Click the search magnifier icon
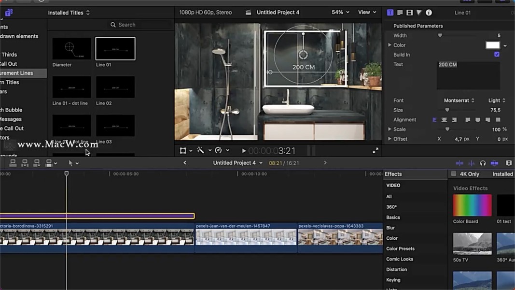The width and height of the screenshot is (515, 290). (113, 25)
